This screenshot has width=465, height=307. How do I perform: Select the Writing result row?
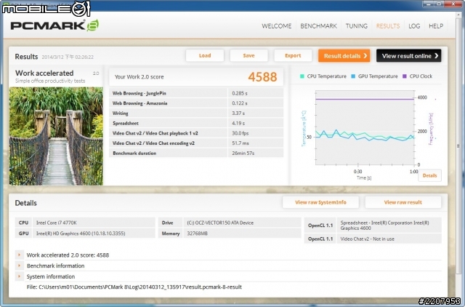point(196,113)
